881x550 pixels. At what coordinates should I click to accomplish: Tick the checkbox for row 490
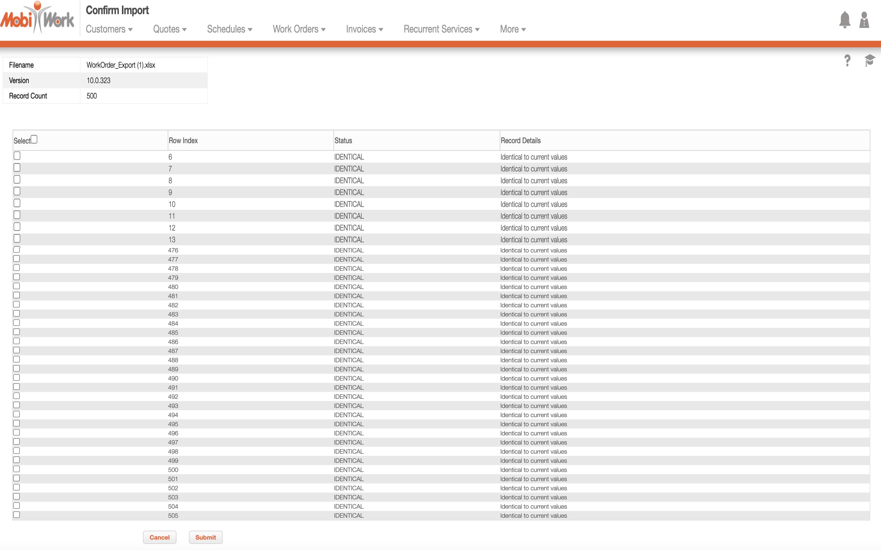coord(17,377)
